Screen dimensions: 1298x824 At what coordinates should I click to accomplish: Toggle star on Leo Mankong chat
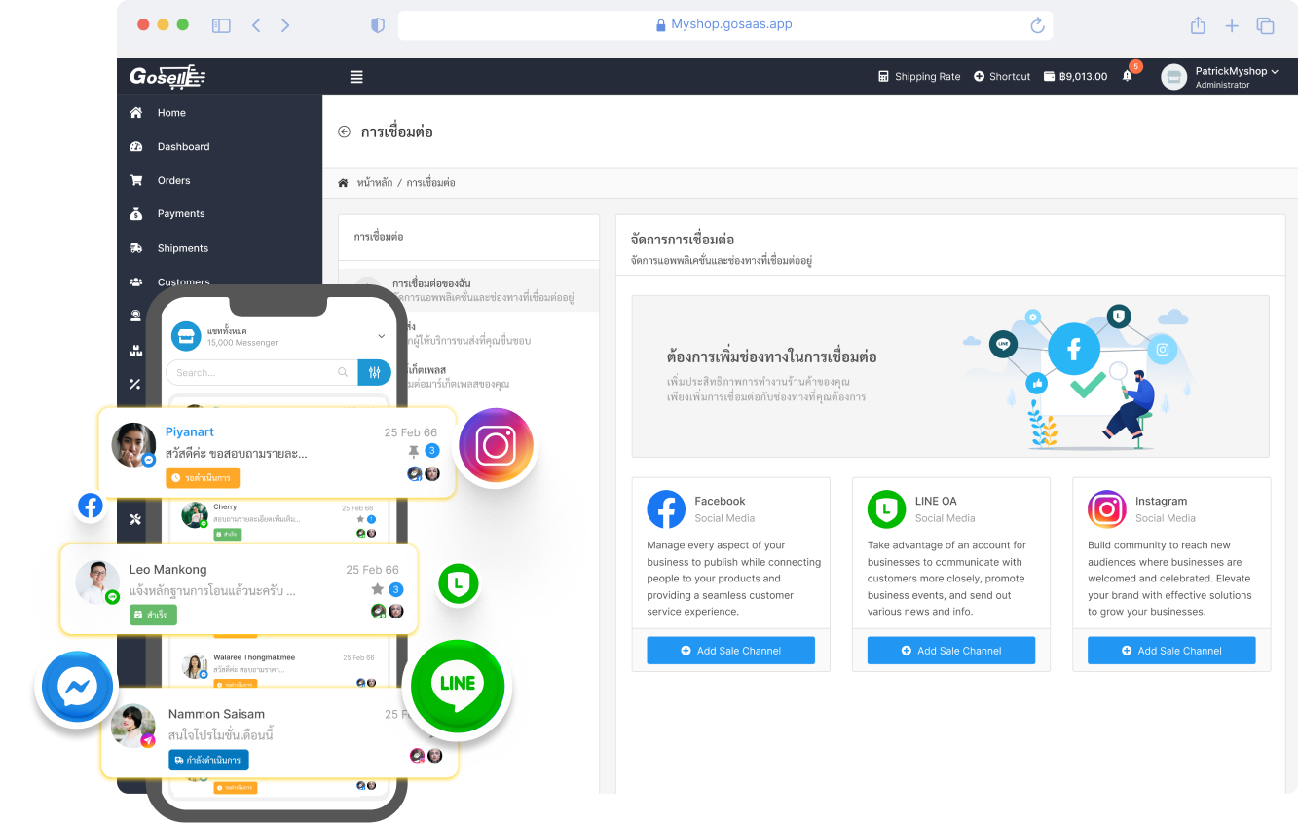378,589
